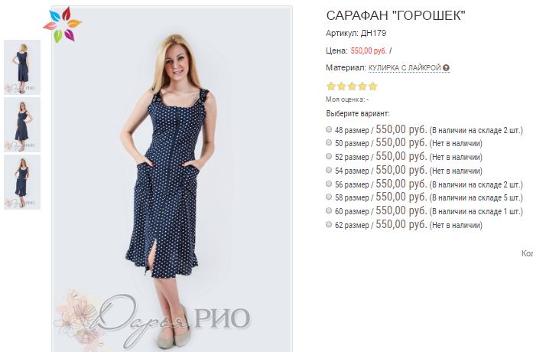Select the 62 размер radio option

pyautogui.click(x=329, y=224)
